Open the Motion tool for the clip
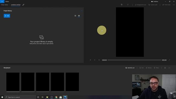The image size is (176, 99). coord(148,68)
